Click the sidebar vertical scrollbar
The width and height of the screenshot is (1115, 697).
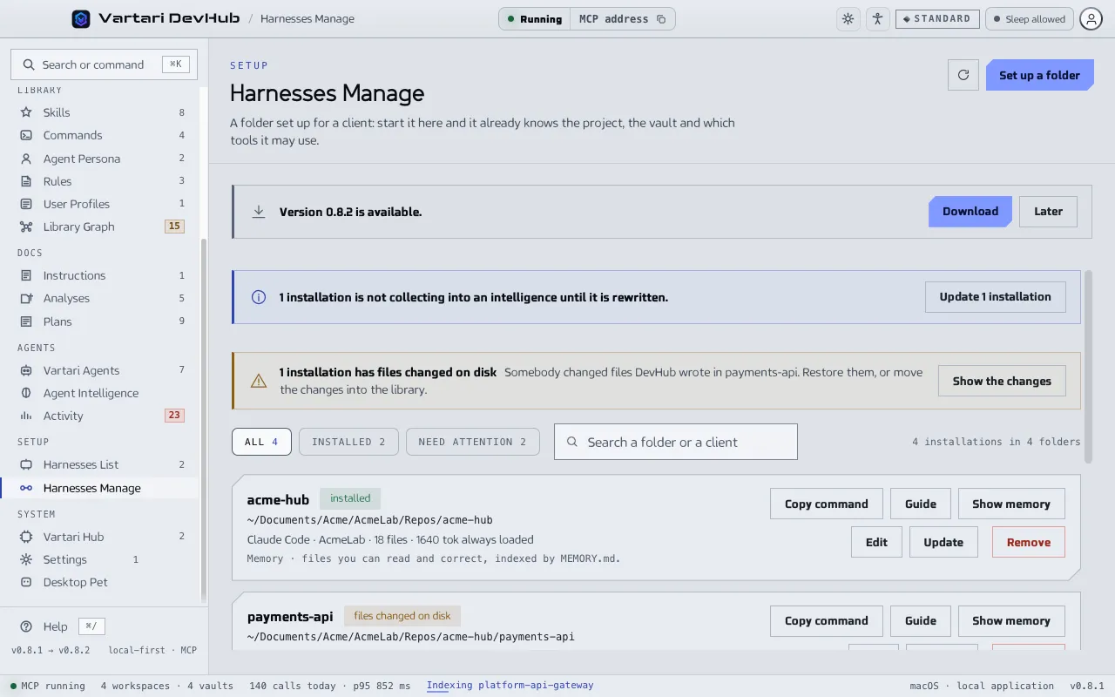204,421
